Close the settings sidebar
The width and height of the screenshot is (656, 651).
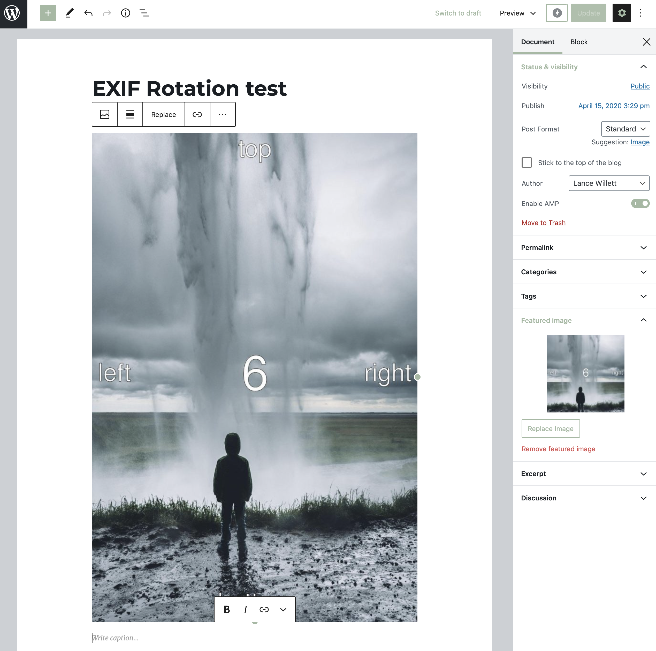[646, 42]
